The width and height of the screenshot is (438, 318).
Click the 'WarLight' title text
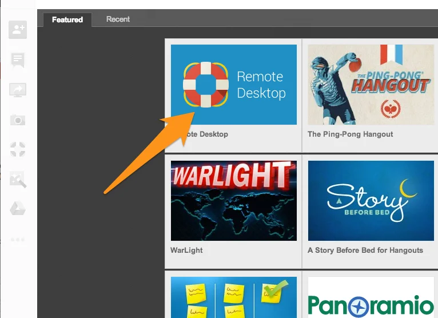(x=186, y=250)
